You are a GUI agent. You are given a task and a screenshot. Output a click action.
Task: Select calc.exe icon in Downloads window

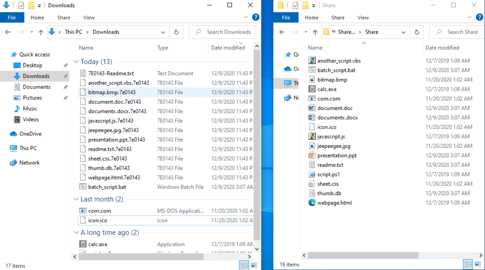[x=82, y=244]
